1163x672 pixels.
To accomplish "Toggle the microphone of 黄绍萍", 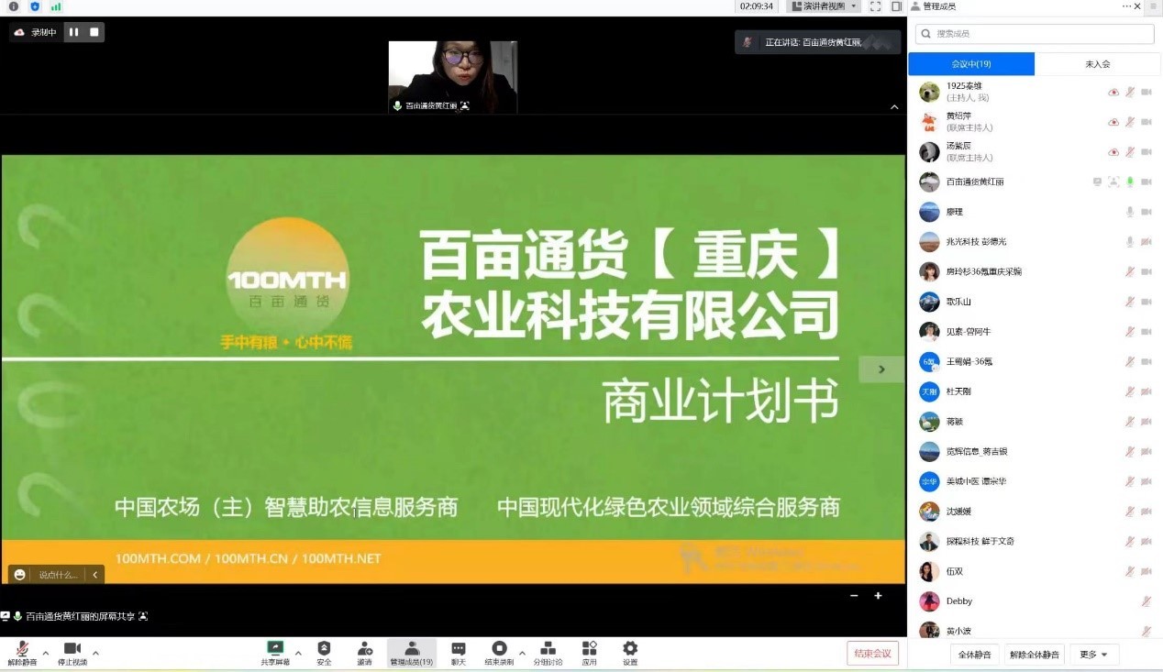I will tap(1130, 122).
